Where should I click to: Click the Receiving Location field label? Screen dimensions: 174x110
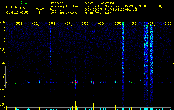[64, 6]
